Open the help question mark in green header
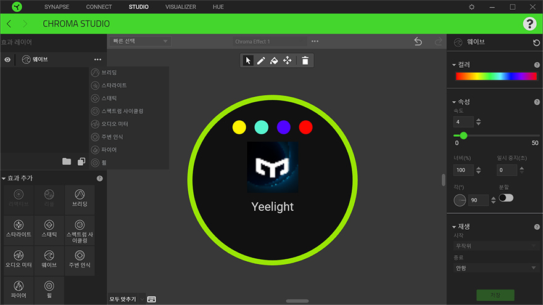Image resolution: width=543 pixels, height=305 pixels. pyautogui.click(x=529, y=24)
